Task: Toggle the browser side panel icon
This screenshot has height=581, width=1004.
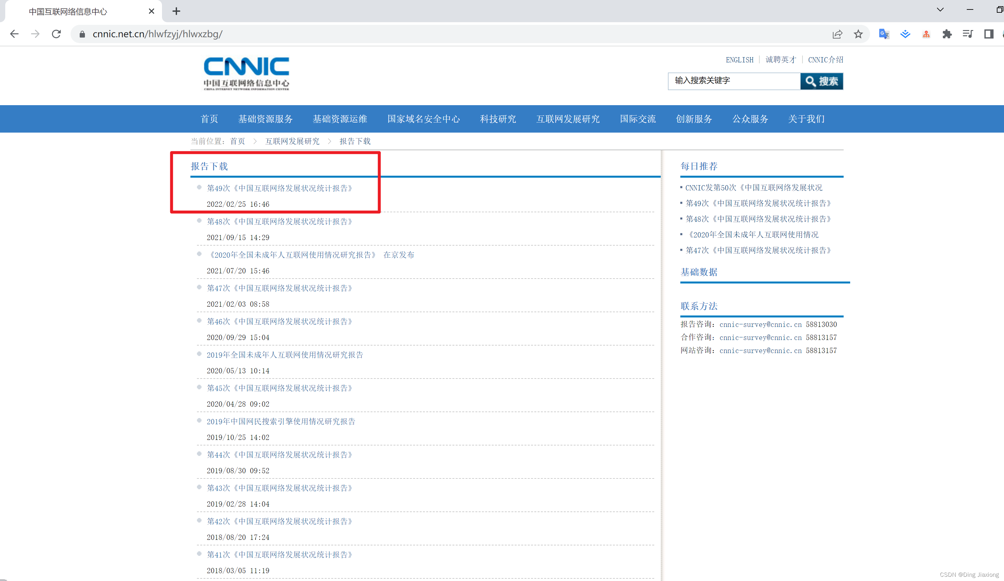Action: [989, 34]
